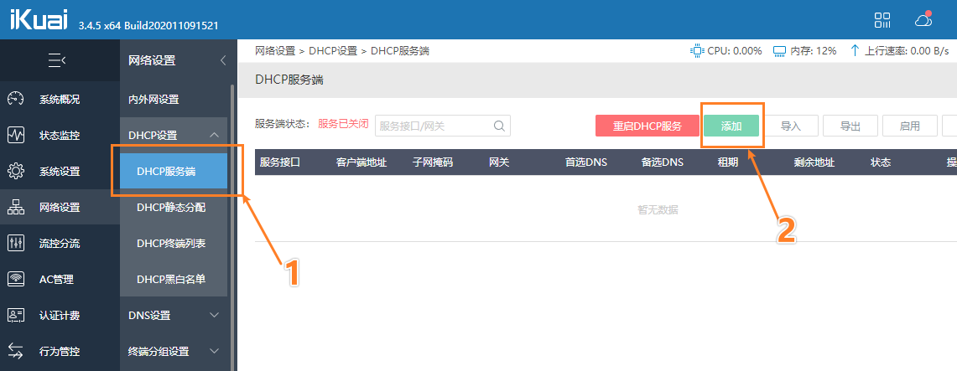Open 系统设置 menu
The image size is (957, 371).
[60, 171]
